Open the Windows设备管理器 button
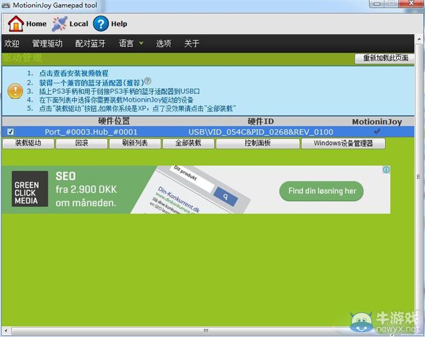The height and width of the screenshot is (337, 425). 344,143
